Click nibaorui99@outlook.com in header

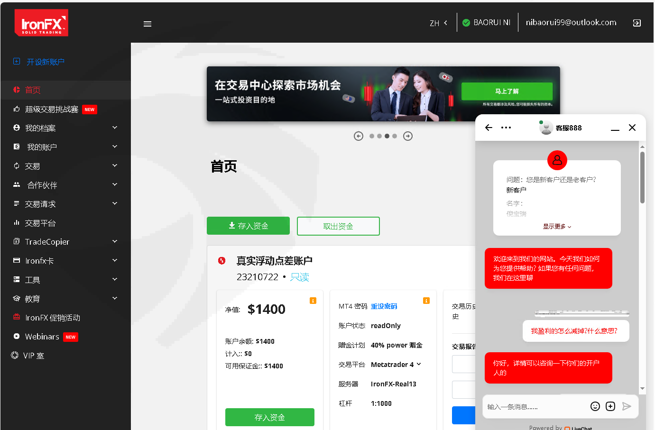tap(571, 22)
